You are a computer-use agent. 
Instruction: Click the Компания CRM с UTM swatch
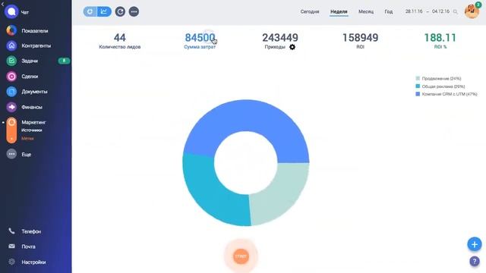coord(418,94)
